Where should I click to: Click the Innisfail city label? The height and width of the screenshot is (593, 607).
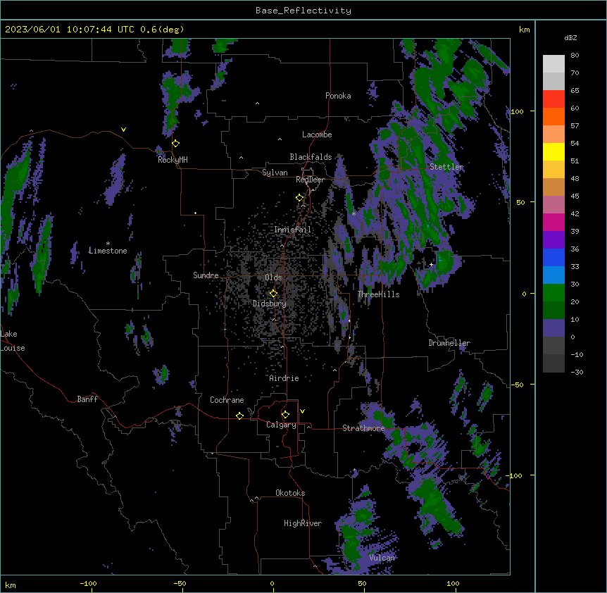coord(292,230)
